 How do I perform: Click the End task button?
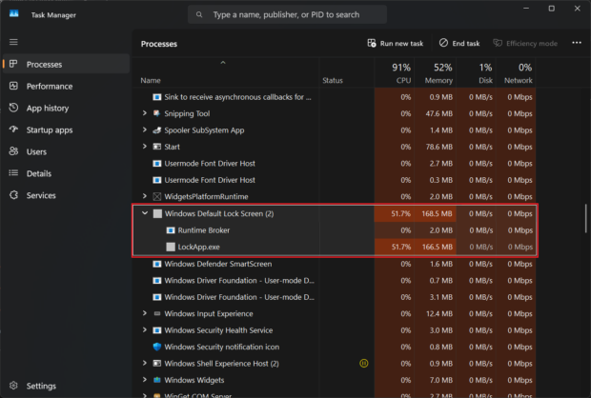point(459,43)
